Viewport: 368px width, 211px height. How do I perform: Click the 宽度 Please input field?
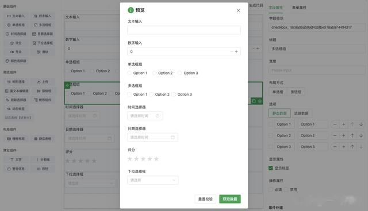(x=317, y=71)
